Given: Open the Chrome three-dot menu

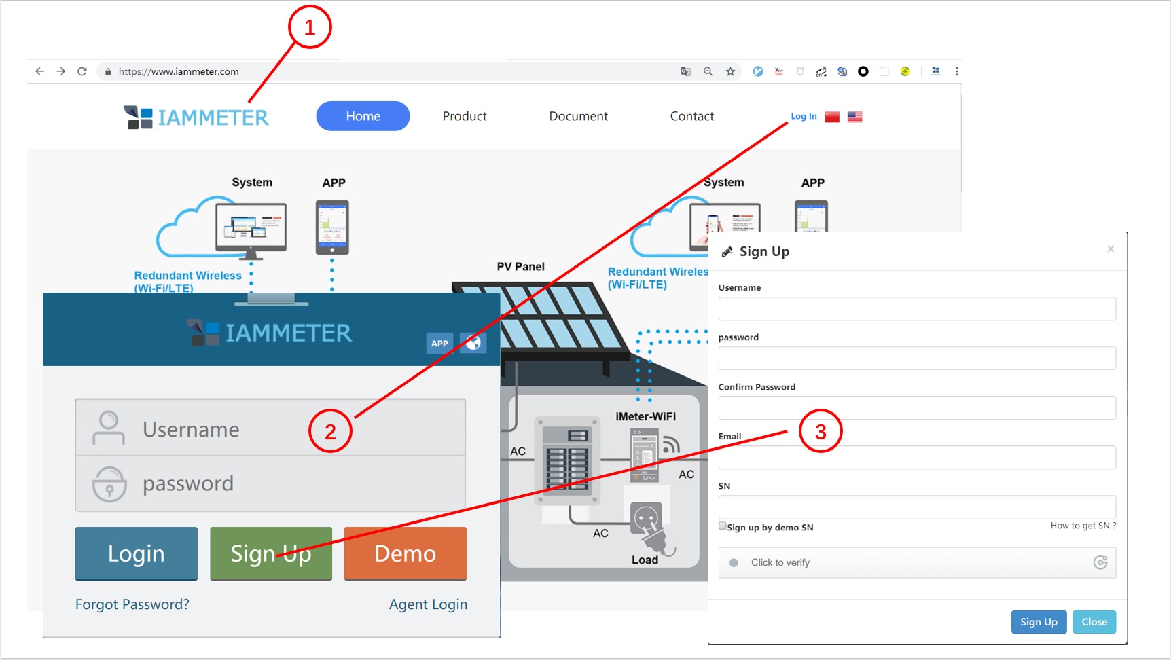Looking at the screenshot, I should click(956, 71).
